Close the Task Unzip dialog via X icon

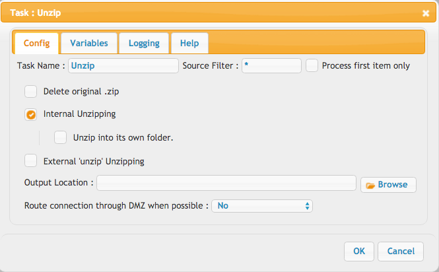(426, 13)
